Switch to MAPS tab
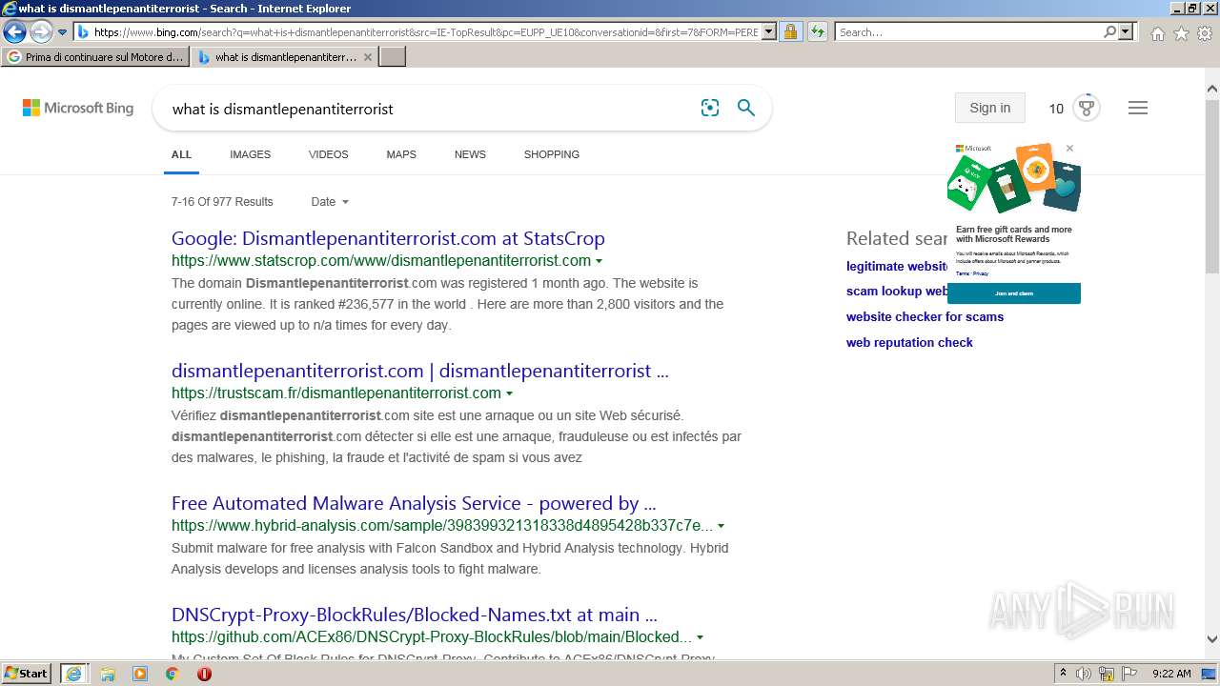Image resolution: width=1220 pixels, height=686 pixels. (401, 154)
